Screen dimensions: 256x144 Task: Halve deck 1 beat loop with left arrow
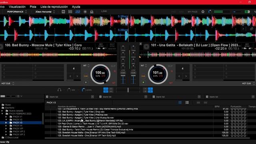(x=70, y=76)
